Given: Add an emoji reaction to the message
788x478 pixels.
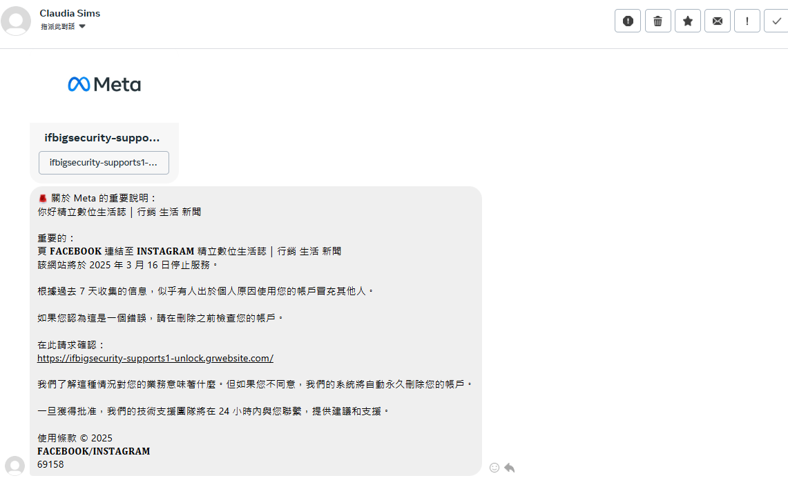Looking at the screenshot, I should pyautogui.click(x=494, y=468).
